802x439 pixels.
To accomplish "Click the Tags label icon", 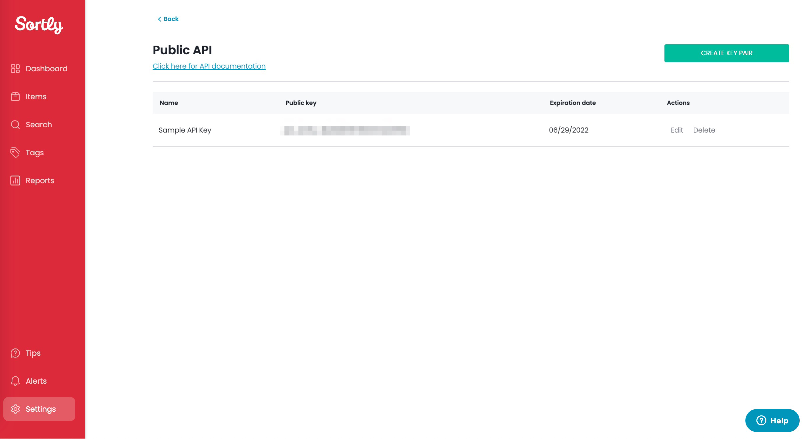I will pyautogui.click(x=16, y=153).
